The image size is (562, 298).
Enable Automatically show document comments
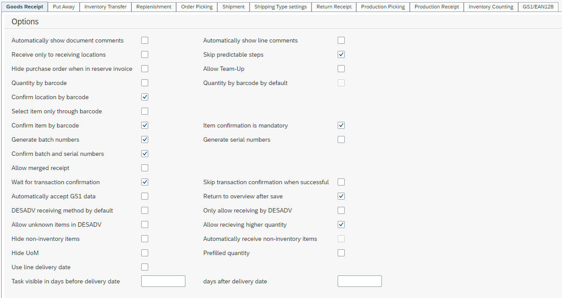pyautogui.click(x=145, y=40)
